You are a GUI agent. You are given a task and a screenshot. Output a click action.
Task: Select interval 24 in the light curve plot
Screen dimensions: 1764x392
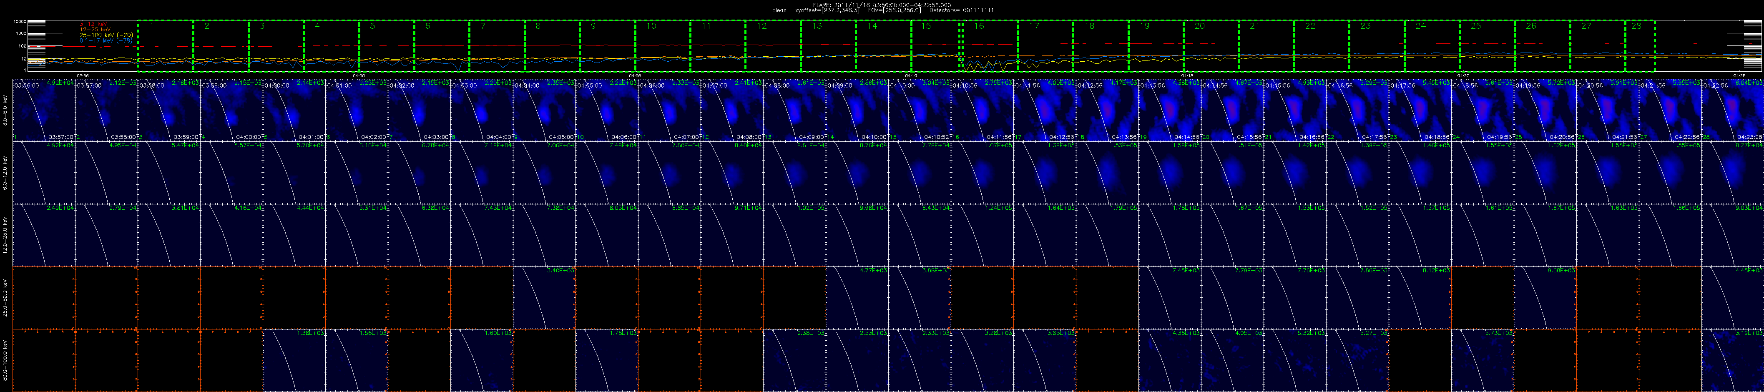pyautogui.click(x=1432, y=46)
